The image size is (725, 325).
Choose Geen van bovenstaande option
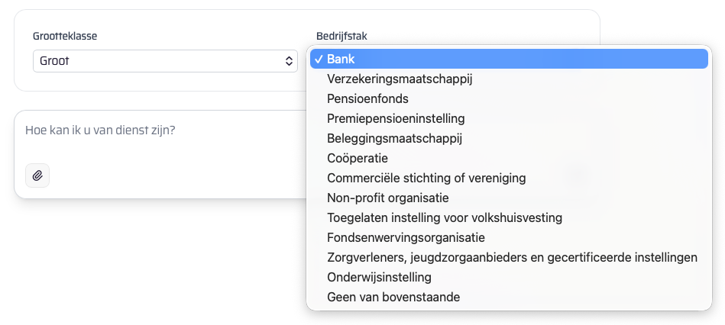pos(393,297)
